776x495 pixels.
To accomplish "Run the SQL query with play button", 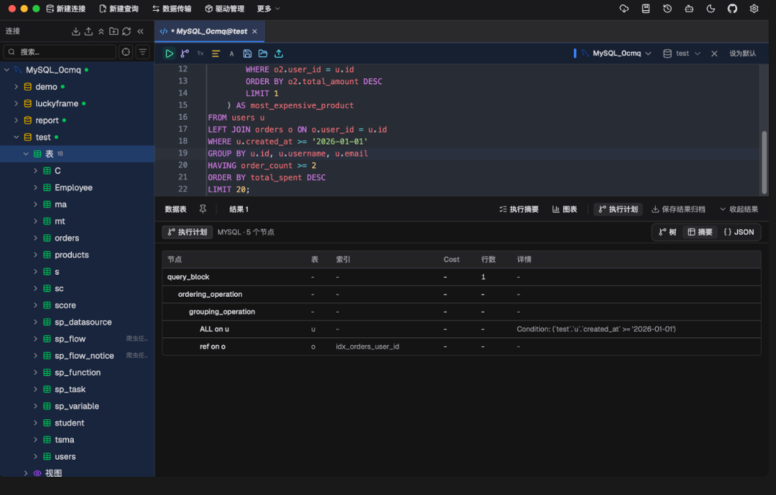I will point(170,53).
